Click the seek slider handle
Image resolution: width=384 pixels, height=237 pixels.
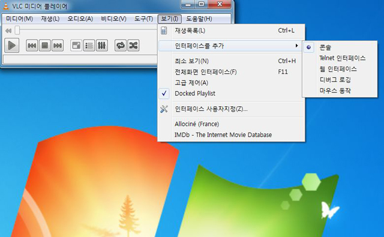click(17, 31)
